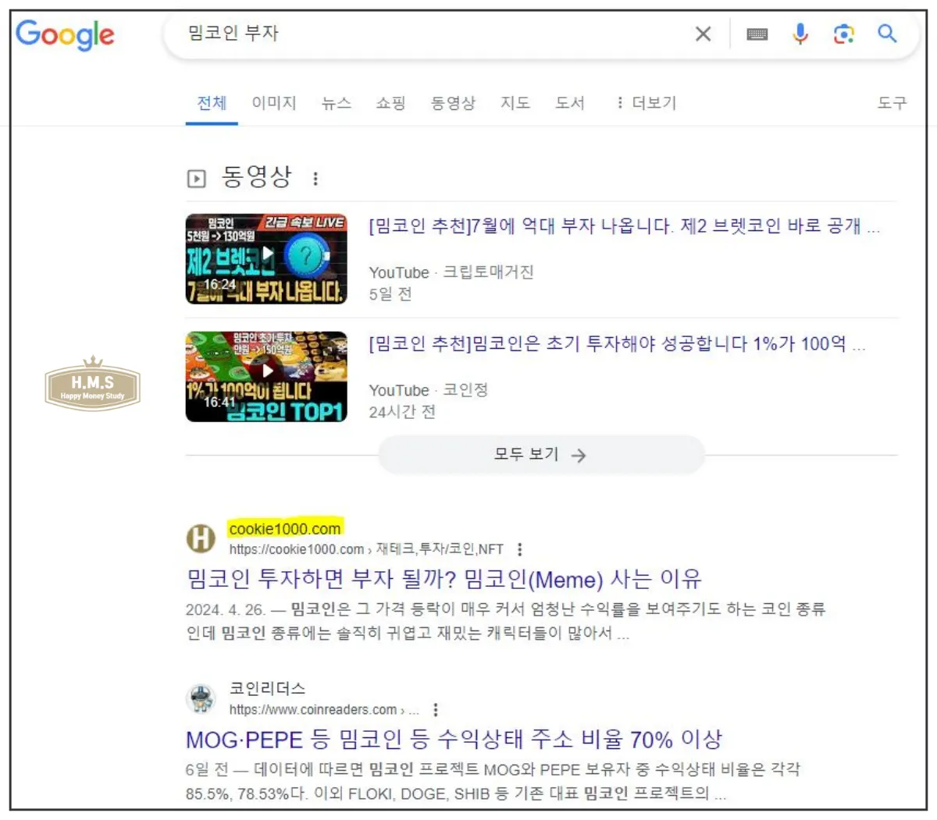937x820 pixels.
Task: Switch to the 뉴스 tab
Action: [336, 103]
